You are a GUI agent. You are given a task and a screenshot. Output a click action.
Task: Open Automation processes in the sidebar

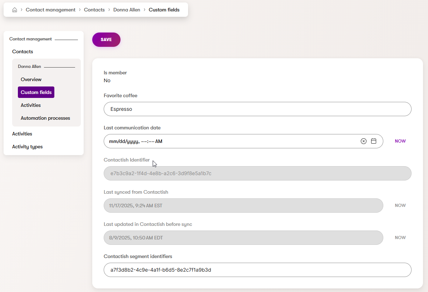click(x=45, y=118)
